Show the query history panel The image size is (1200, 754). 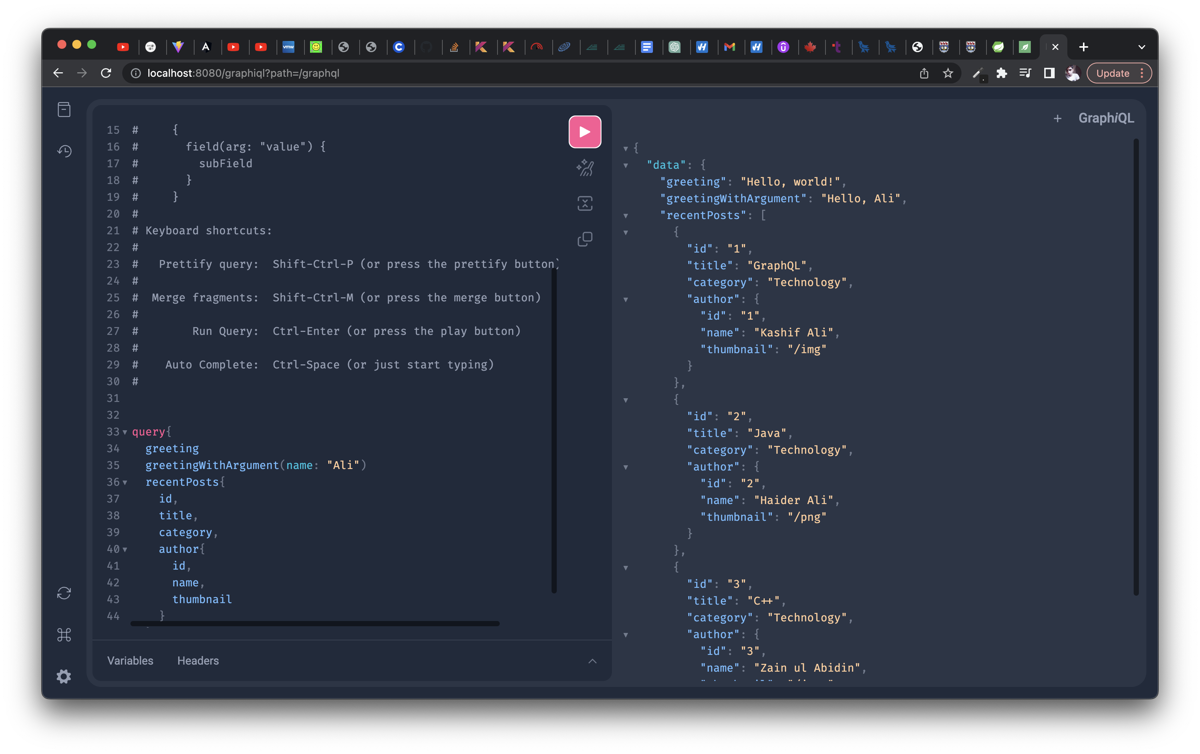click(x=64, y=151)
